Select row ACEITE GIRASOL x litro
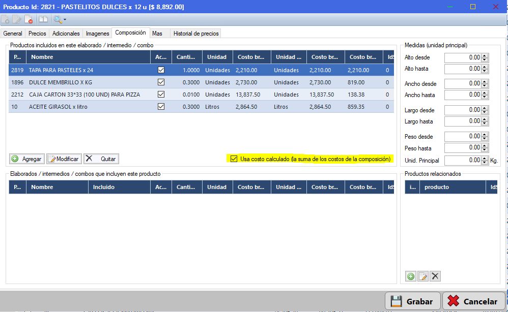The height and width of the screenshot is (312, 508). pyautogui.click(x=201, y=107)
